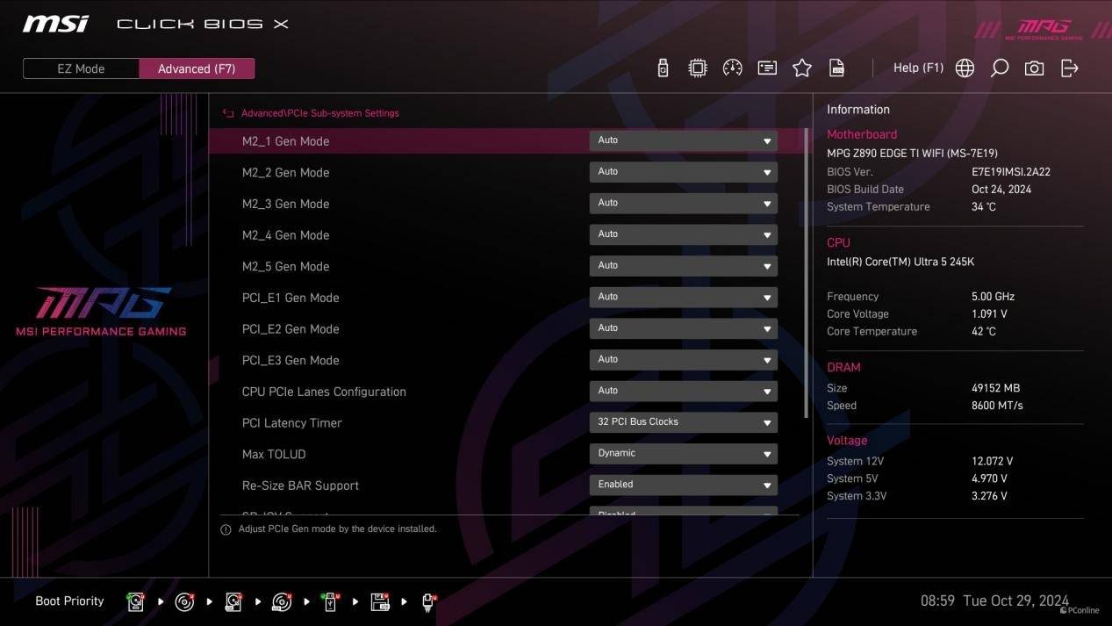Click the MPG Z890 EDGE TI WIFI text
1112x626 pixels.
912,153
